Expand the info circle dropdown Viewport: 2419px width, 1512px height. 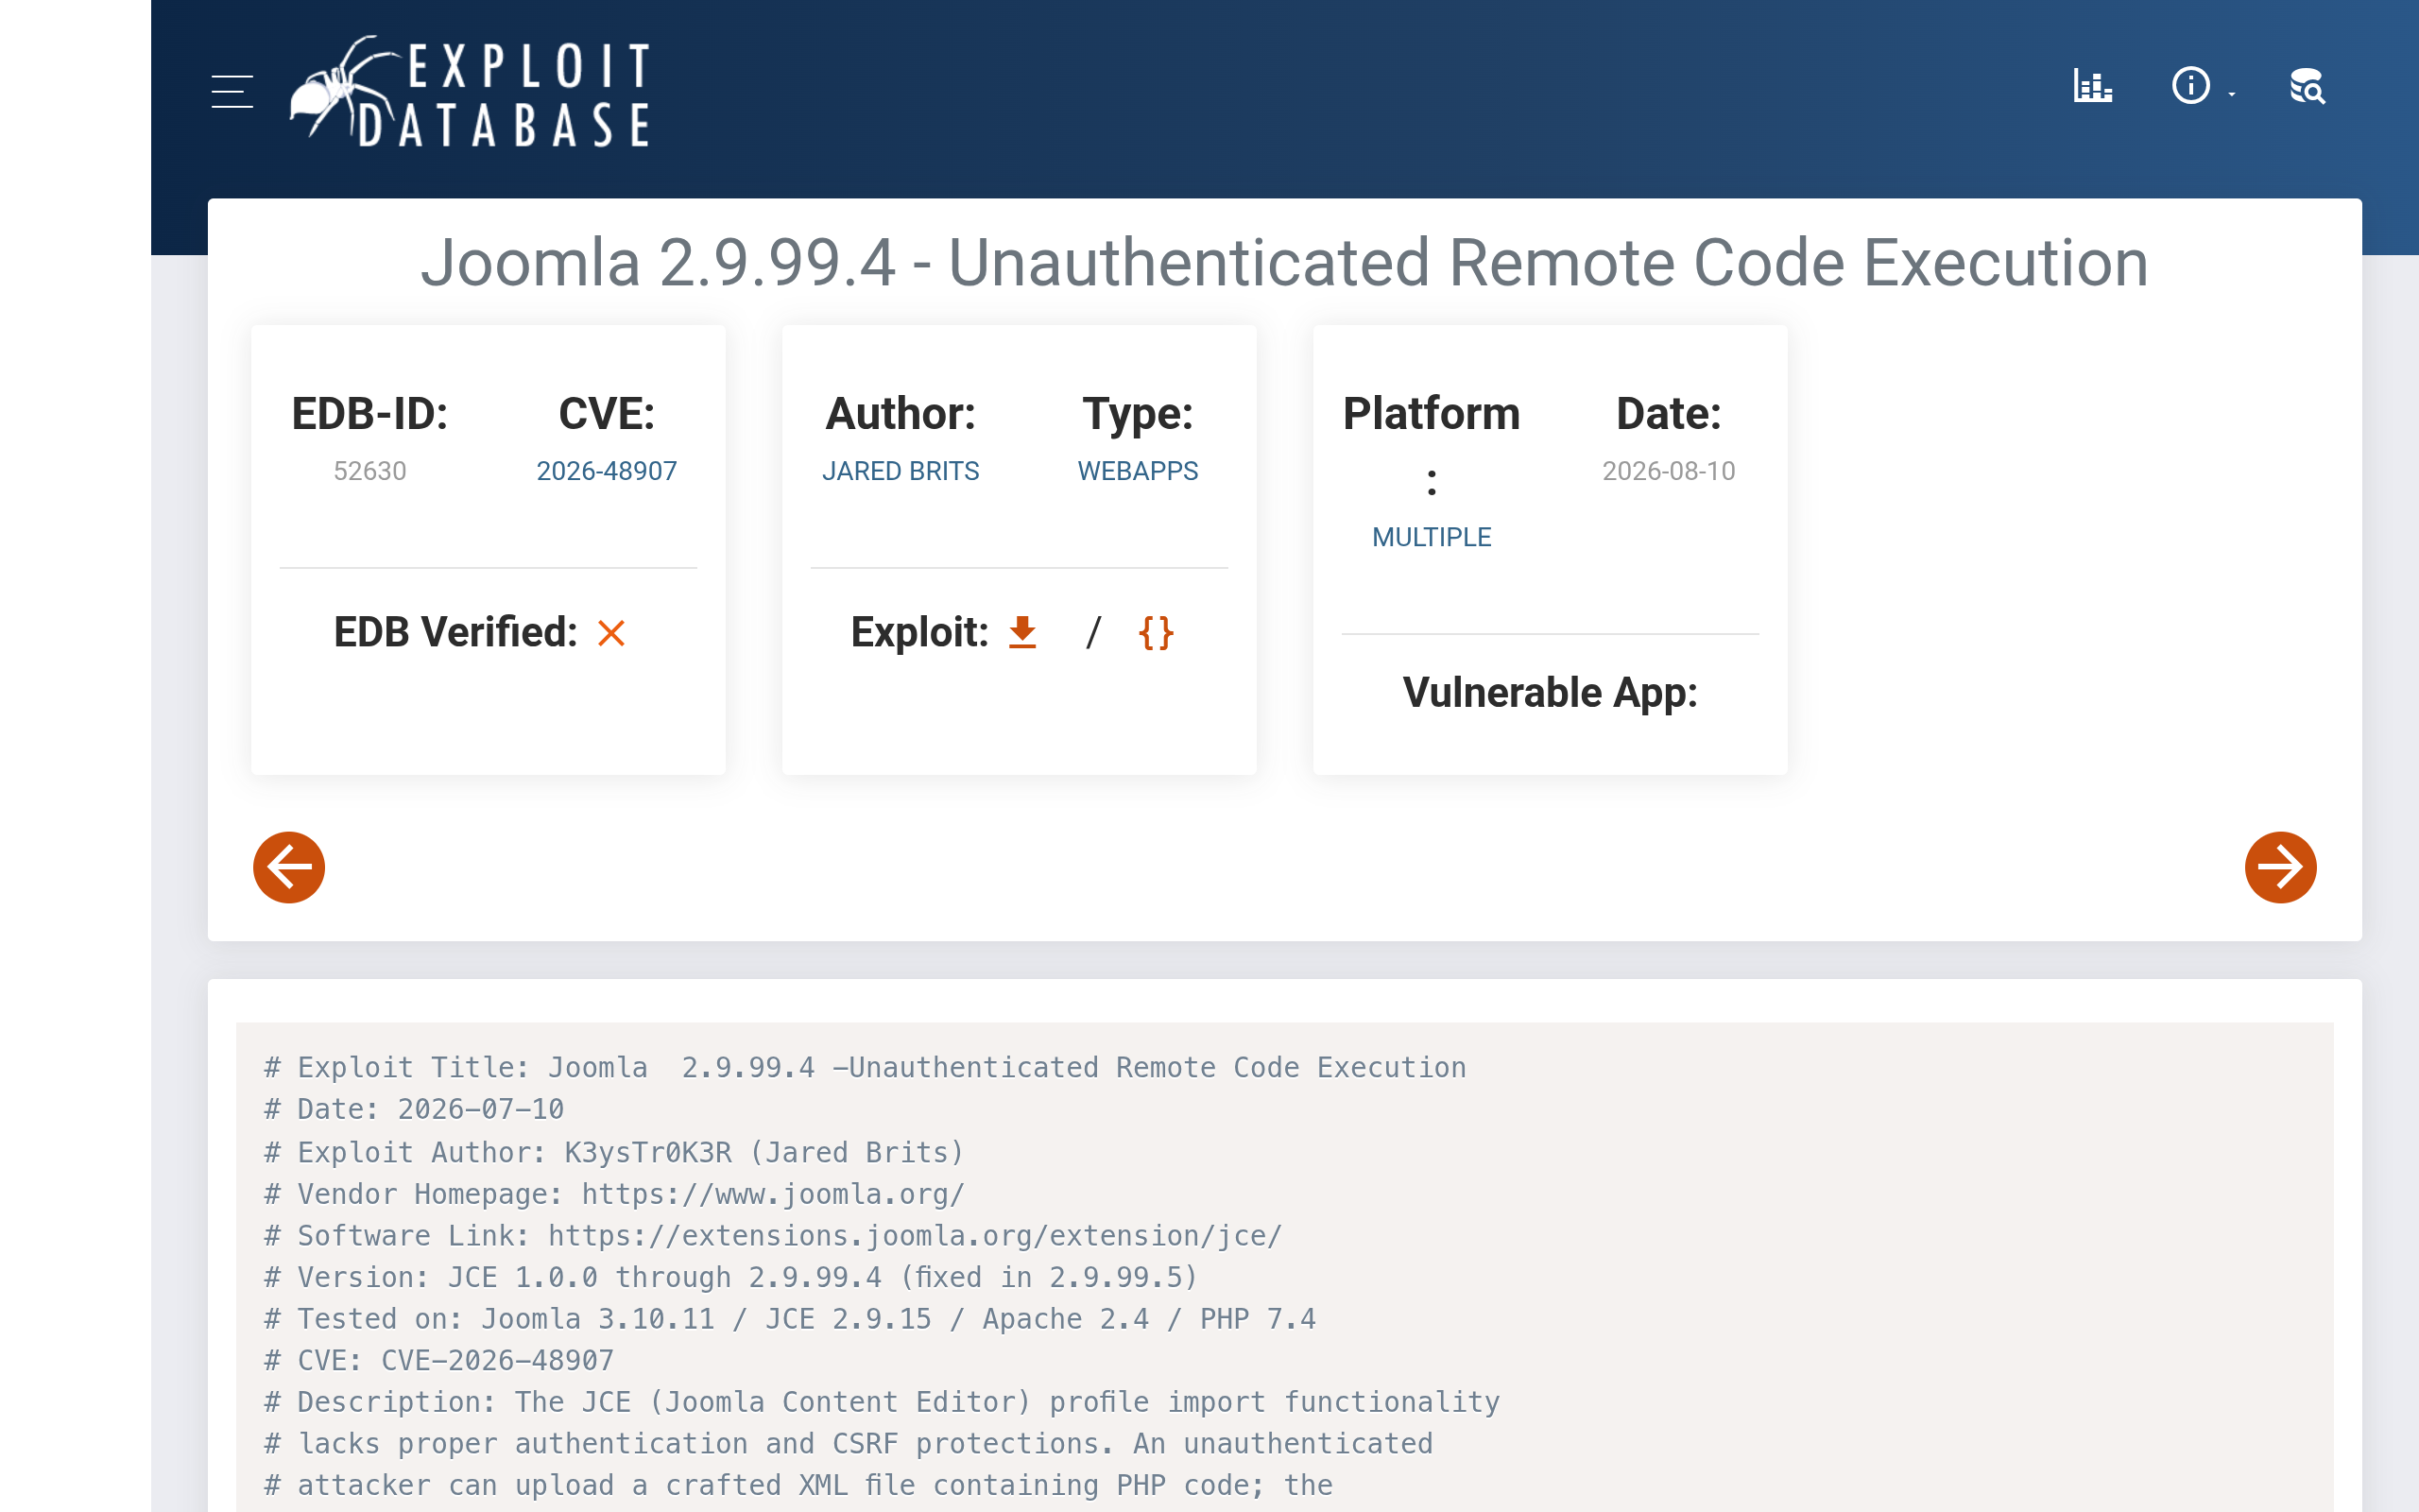pyautogui.click(x=2202, y=86)
